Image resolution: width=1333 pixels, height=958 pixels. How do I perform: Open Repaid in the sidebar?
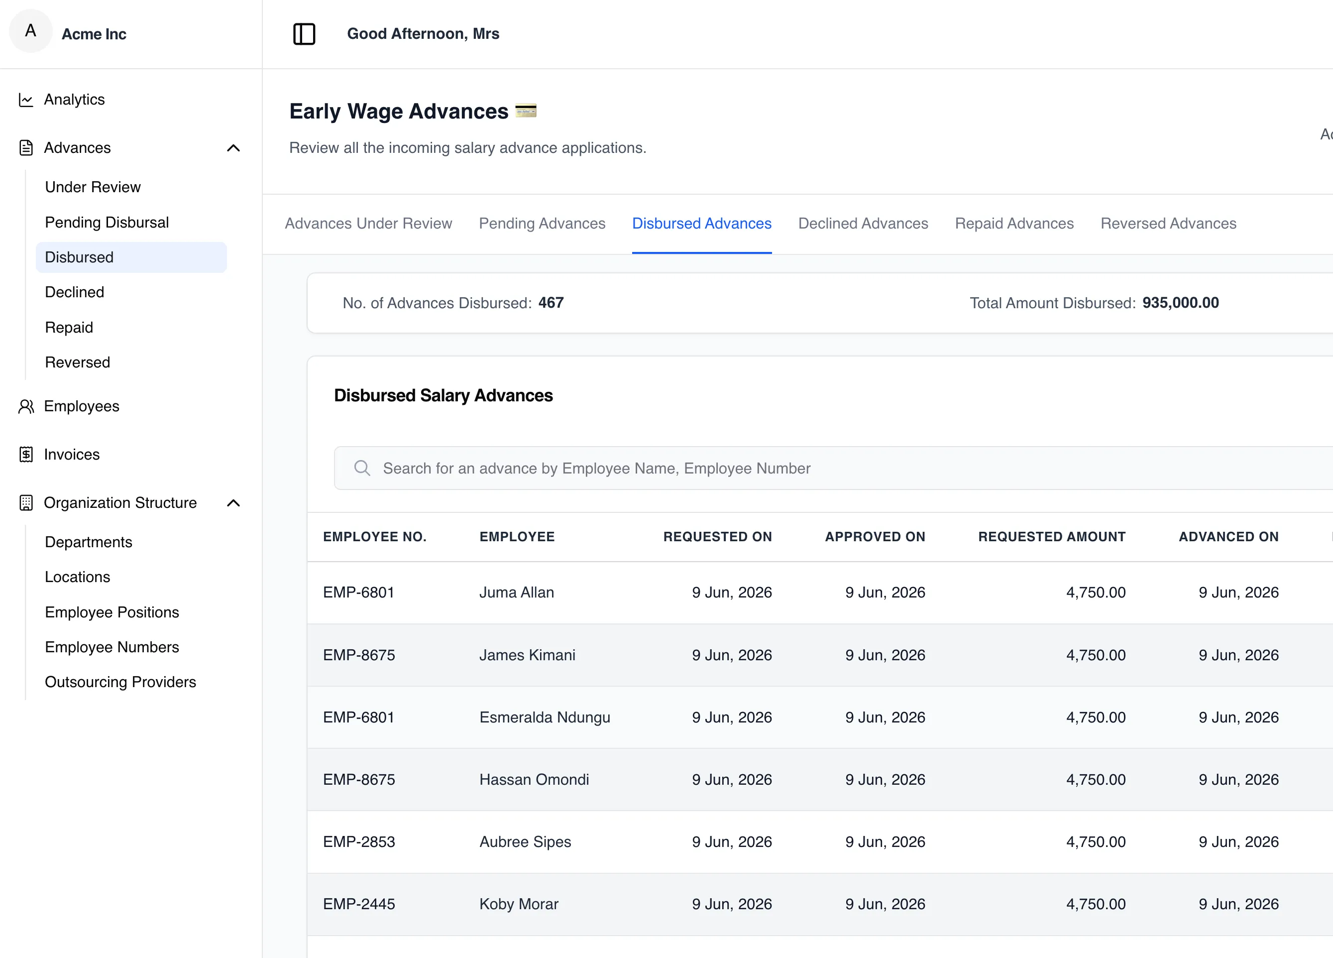(69, 328)
